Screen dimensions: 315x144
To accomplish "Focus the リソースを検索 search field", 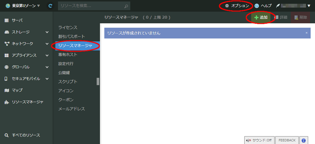I will coord(90,6).
